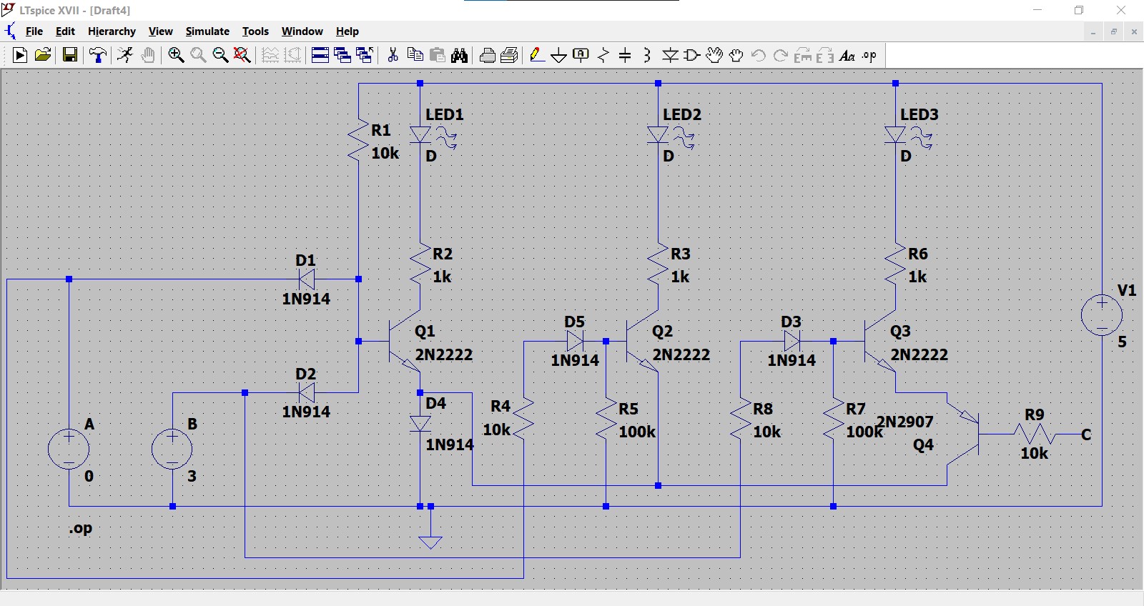
Task: Open Print Setup printer icon
Action: coord(488,55)
